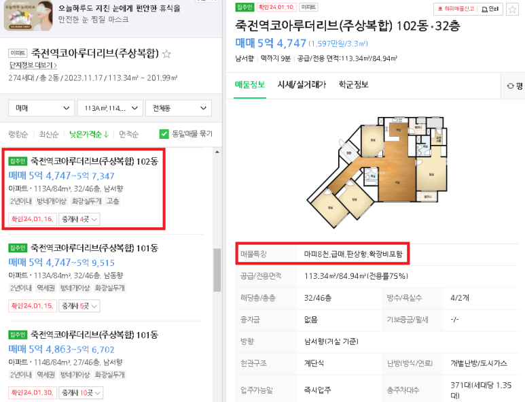Favorite the complex with the star icon
The image size is (525, 402).
pyautogui.click(x=166, y=54)
